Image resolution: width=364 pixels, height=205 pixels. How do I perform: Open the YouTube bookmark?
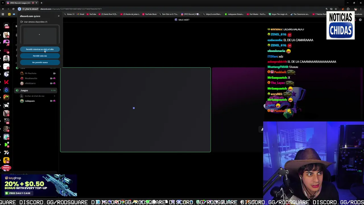(x=91, y=14)
